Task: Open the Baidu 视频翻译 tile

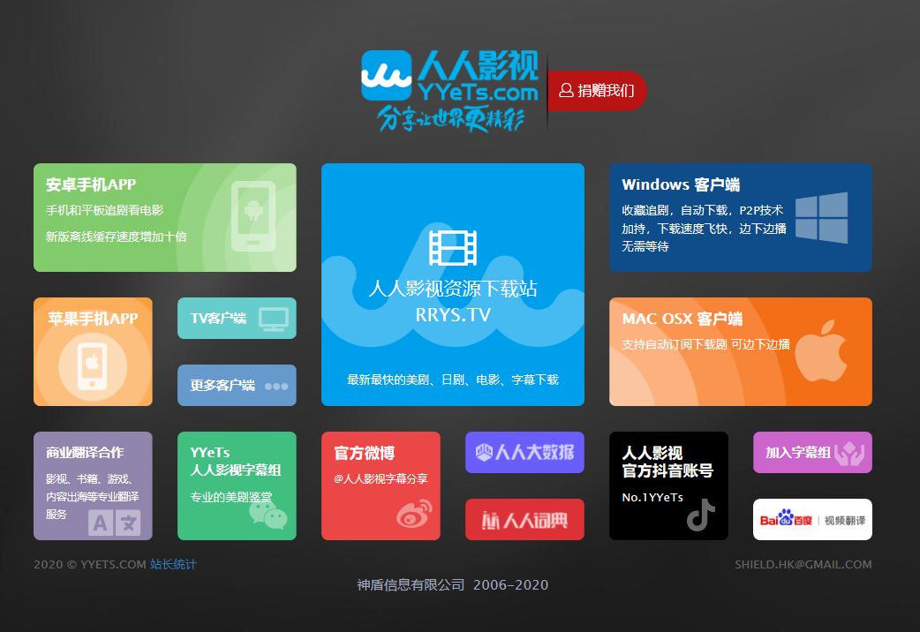Action: pyautogui.click(x=812, y=519)
